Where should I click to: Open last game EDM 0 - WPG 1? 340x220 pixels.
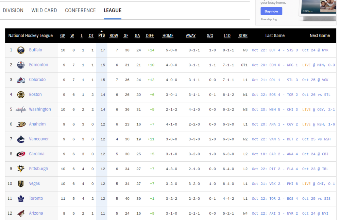coord(275,65)
